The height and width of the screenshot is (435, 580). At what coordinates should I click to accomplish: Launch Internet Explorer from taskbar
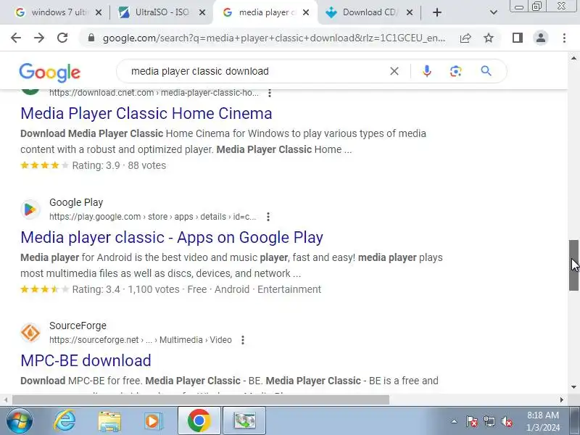point(65,421)
